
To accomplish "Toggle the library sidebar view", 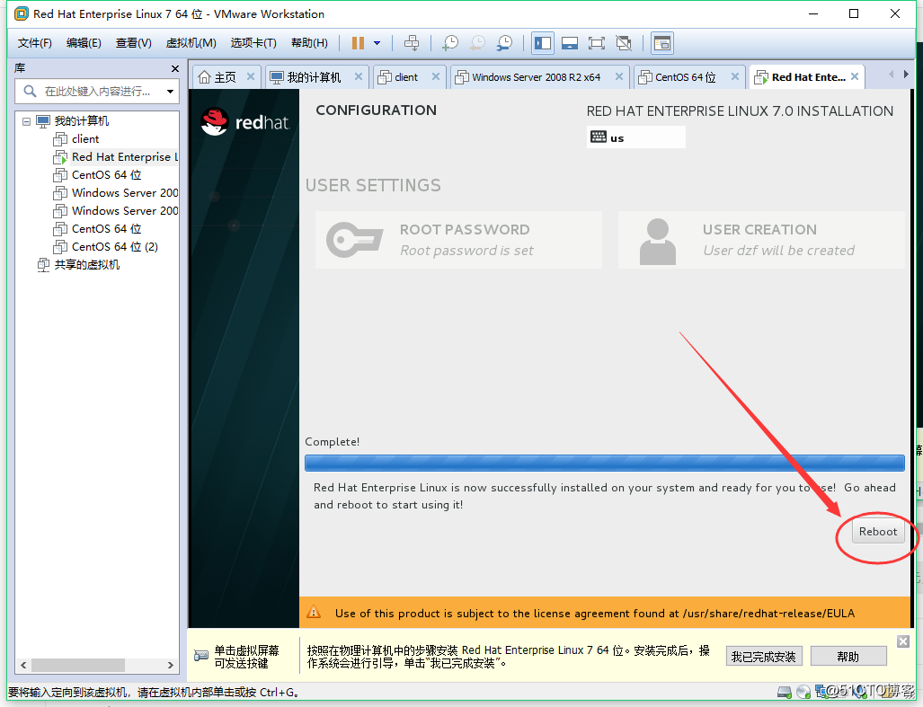I will (x=543, y=43).
